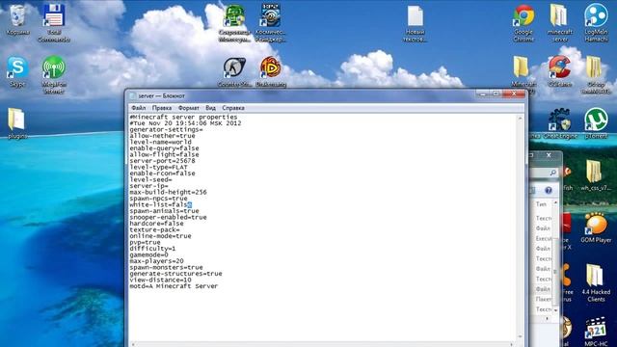Sort by the Тип column header
The image size is (617, 347).
pos(542,204)
